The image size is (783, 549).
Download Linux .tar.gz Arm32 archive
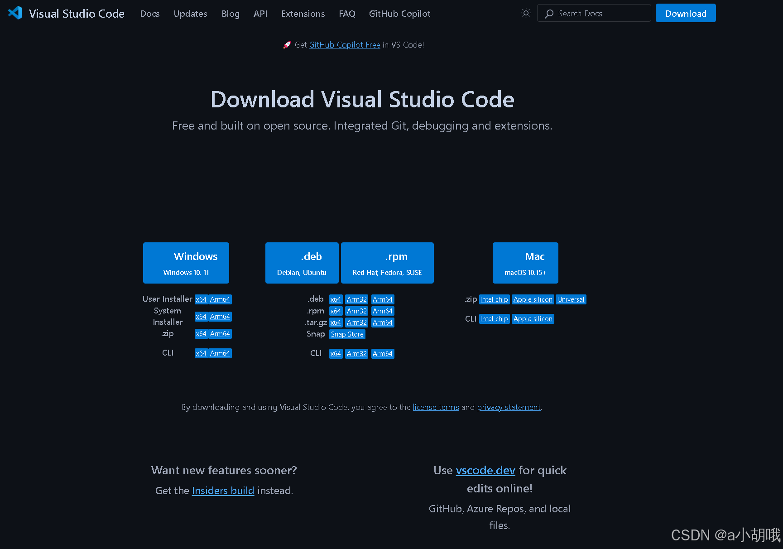pyautogui.click(x=357, y=323)
